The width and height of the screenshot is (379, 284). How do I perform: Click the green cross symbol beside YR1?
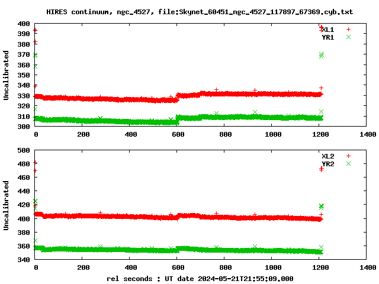348,37
